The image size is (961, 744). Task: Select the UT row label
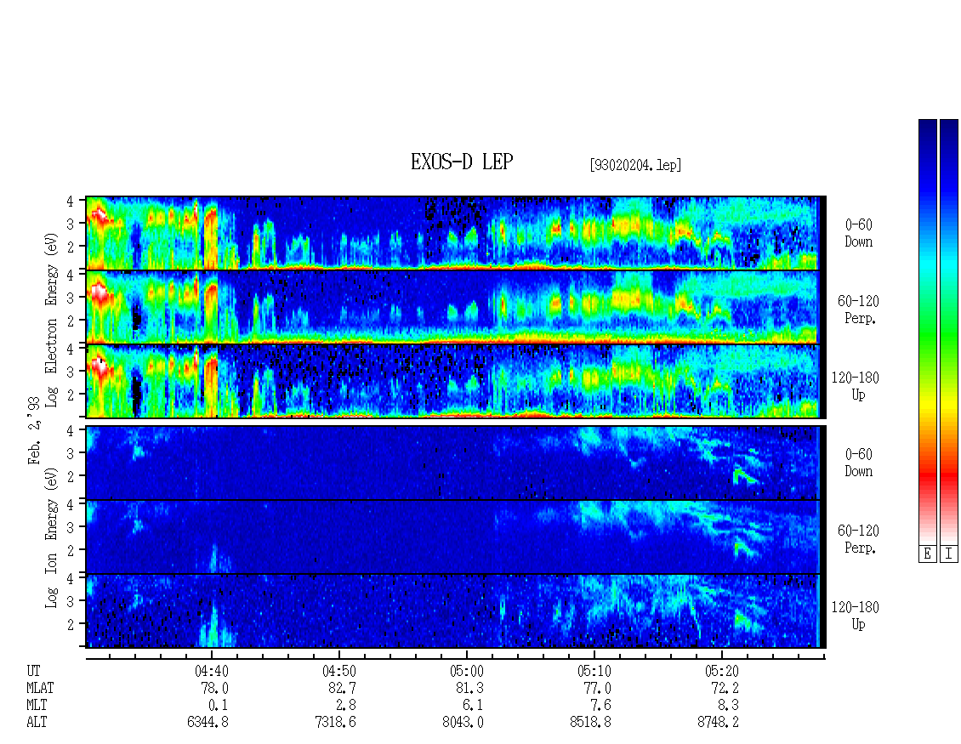[x=33, y=671]
